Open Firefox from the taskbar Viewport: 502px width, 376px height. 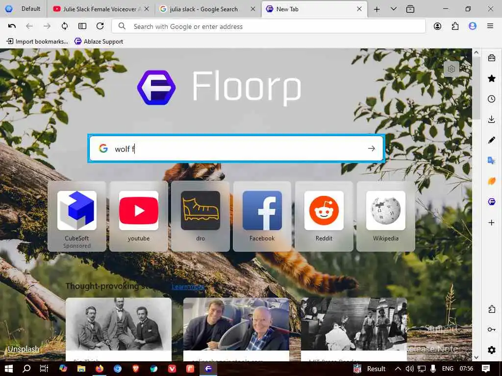click(x=100, y=369)
